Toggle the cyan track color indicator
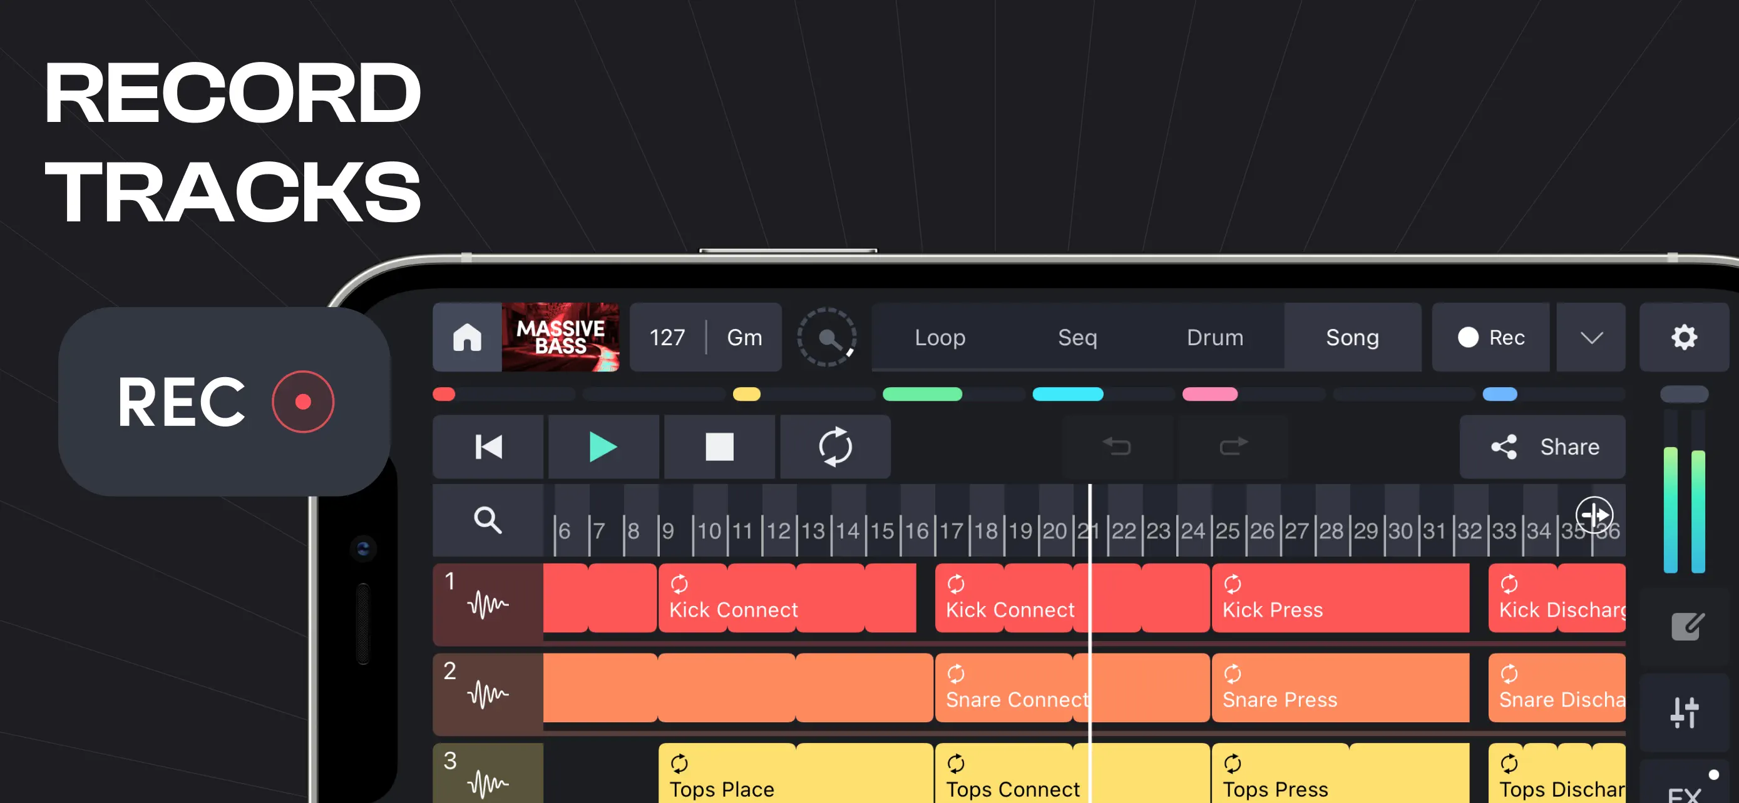1739x803 pixels. (x=1067, y=395)
